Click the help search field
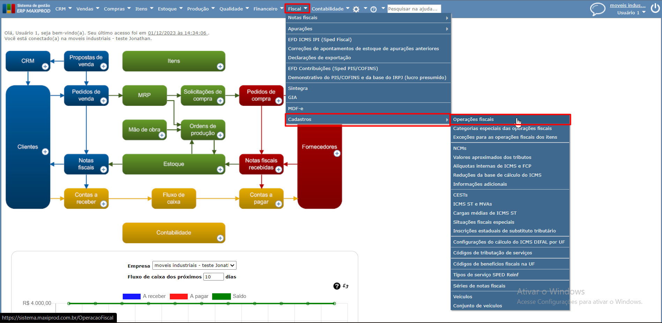The height and width of the screenshot is (323, 662). [414, 9]
